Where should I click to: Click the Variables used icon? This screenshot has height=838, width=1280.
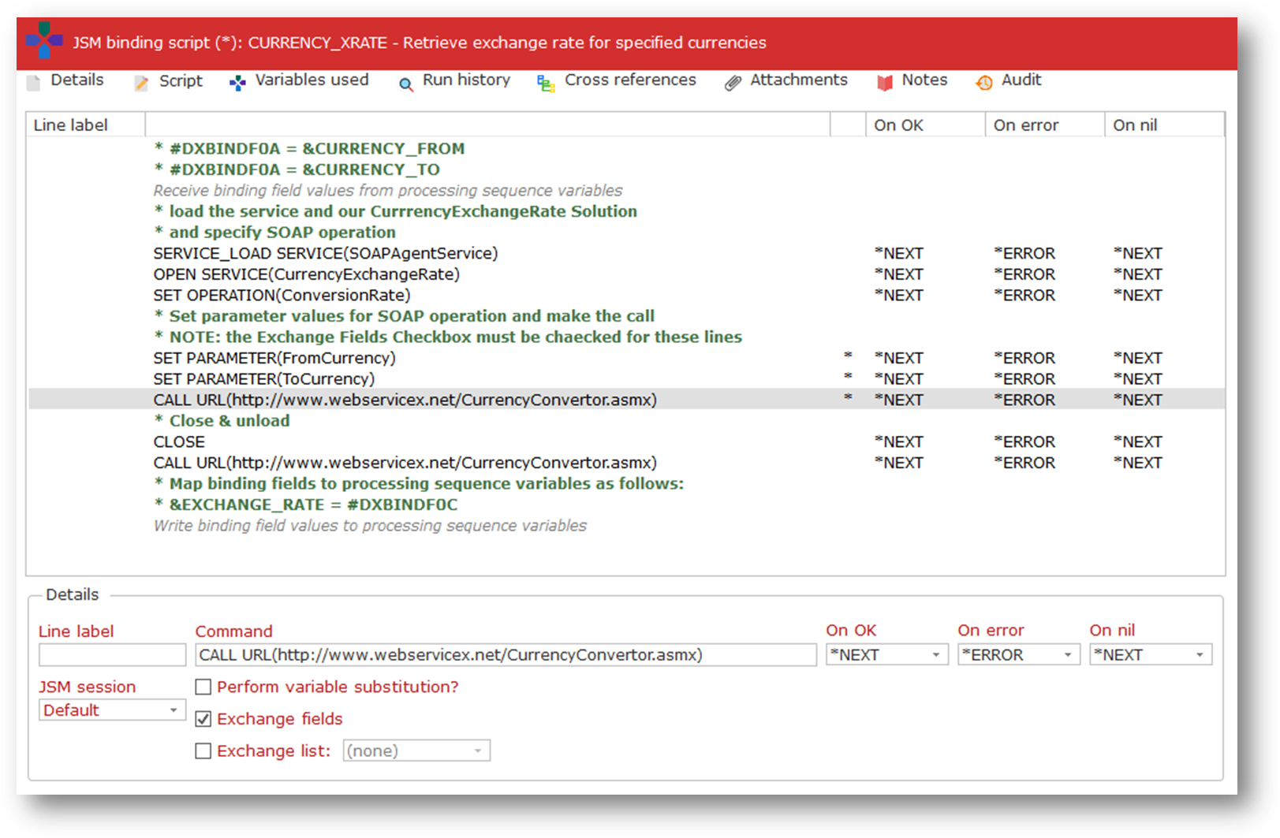[x=237, y=84]
